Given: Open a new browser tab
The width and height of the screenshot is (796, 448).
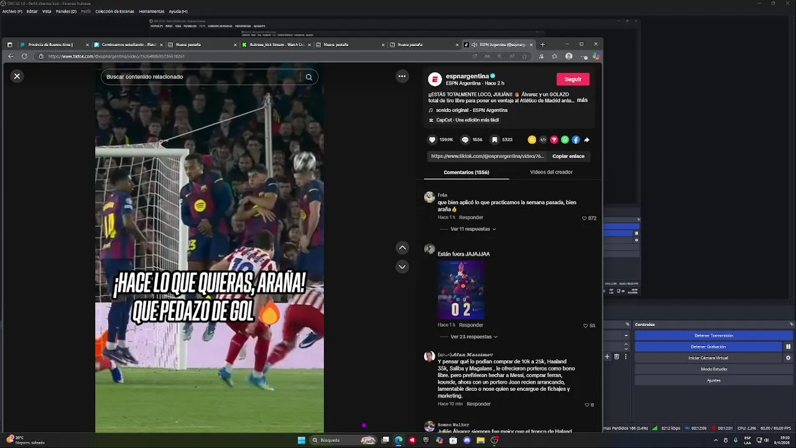Looking at the screenshot, I should point(542,45).
